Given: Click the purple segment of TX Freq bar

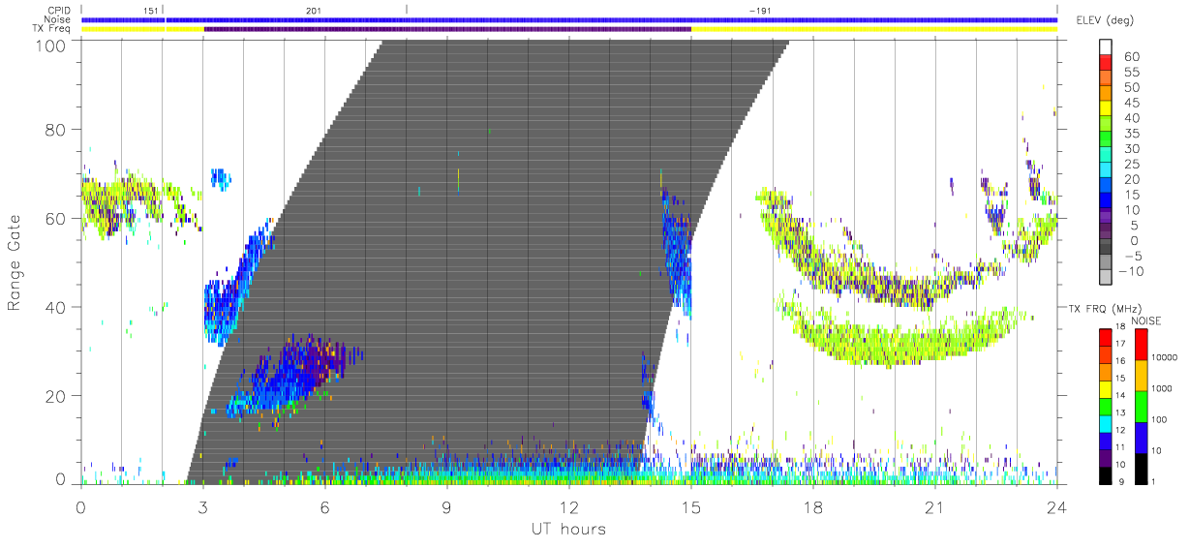Looking at the screenshot, I should (447, 29).
